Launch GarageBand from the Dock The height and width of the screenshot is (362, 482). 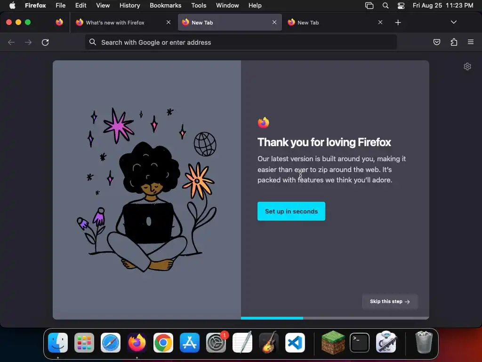click(269, 343)
